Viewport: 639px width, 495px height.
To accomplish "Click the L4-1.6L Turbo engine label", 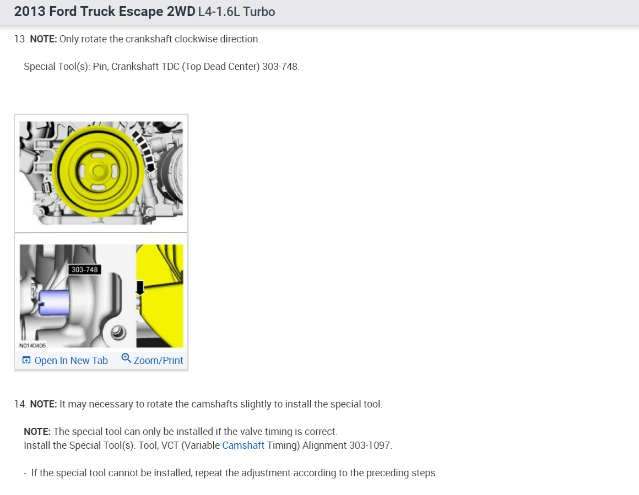I will [x=237, y=12].
